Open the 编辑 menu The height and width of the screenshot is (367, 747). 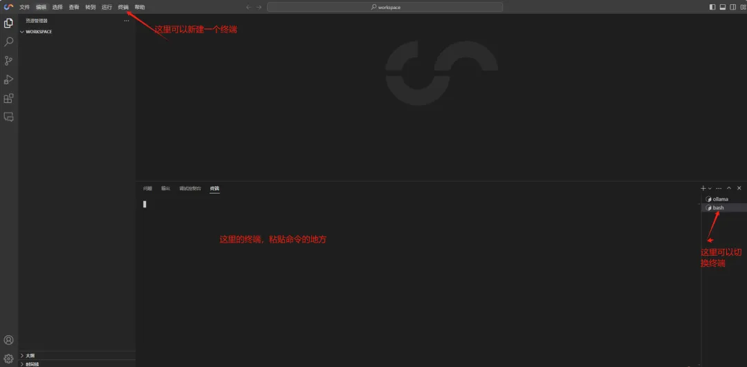tap(41, 7)
